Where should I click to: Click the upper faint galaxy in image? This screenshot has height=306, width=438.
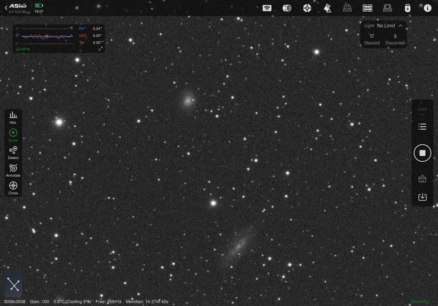(188, 100)
